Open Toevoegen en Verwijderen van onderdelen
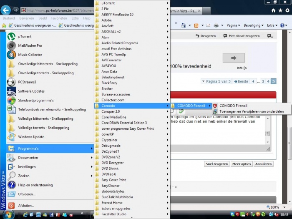Screen dimensions: 292x219 click(252, 111)
